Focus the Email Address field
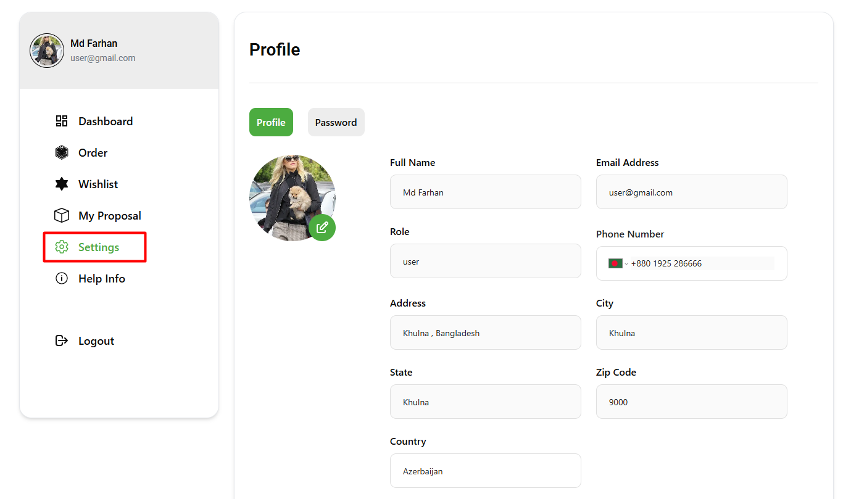 tap(692, 192)
